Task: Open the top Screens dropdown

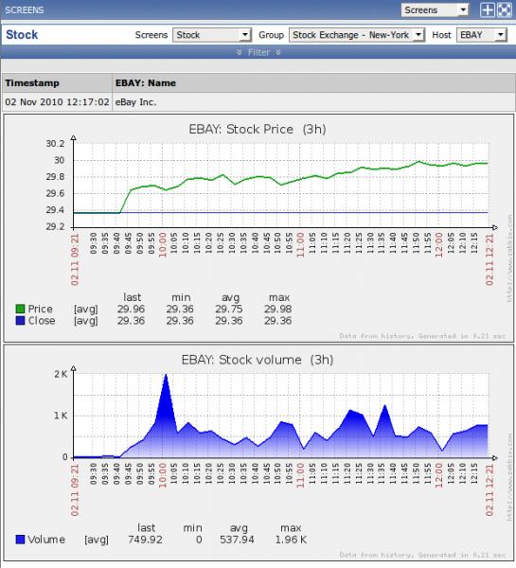Action: pos(435,9)
